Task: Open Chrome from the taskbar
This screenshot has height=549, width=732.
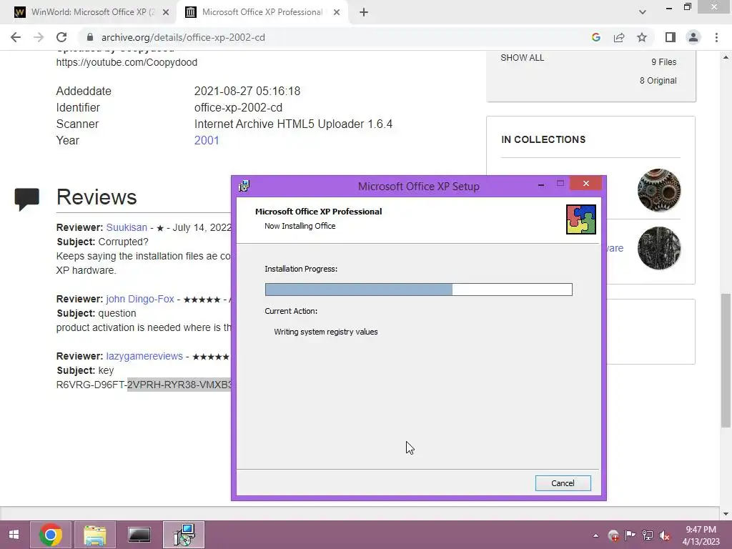Action: [x=51, y=535]
